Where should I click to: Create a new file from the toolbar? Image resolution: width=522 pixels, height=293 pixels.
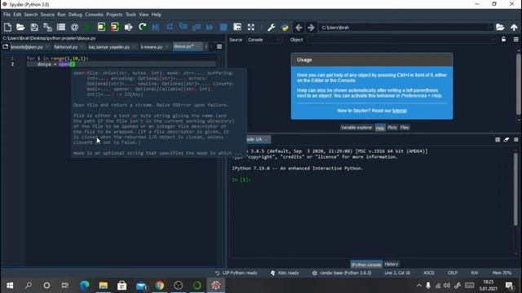pyautogui.click(x=7, y=27)
